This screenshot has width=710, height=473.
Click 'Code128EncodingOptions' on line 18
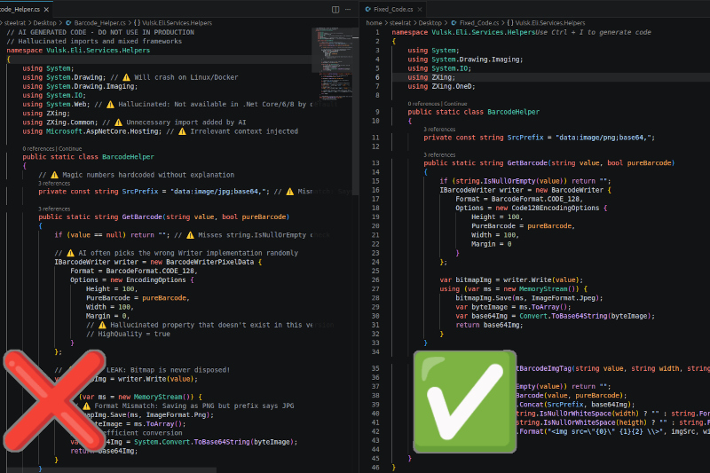(x=556, y=208)
